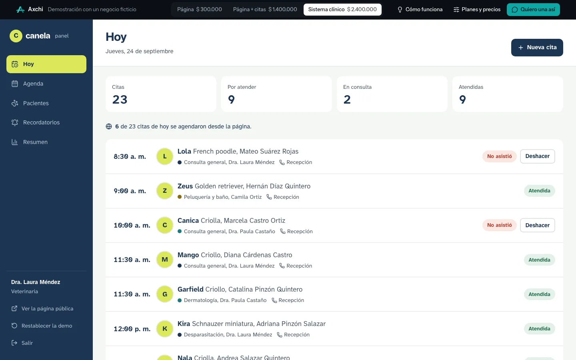This screenshot has height=360, width=576.
Task: Select the Página $300.000 plan tab
Action: pos(200,10)
